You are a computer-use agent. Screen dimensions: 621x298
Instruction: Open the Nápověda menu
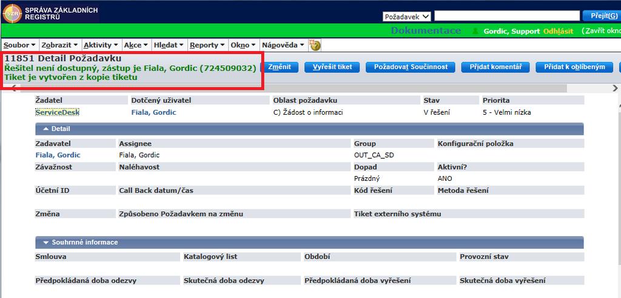tap(283, 45)
